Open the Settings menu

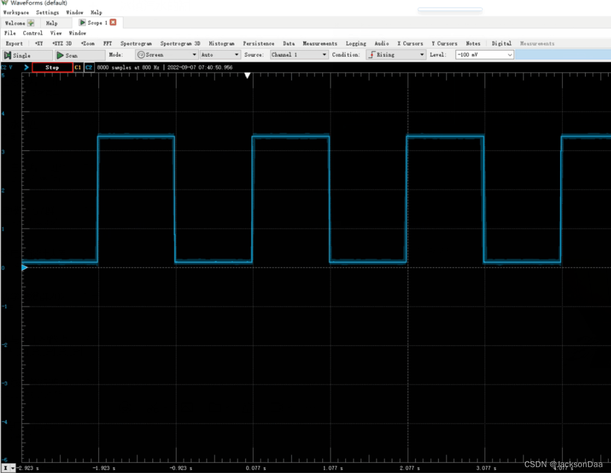47,12
